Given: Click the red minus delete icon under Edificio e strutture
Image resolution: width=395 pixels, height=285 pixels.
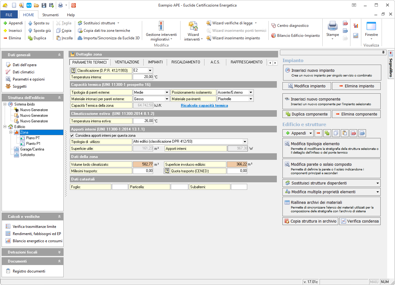Looking at the screenshot, I should pyautogui.click(x=318, y=133).
